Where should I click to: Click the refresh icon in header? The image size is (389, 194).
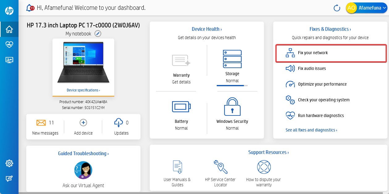337,8
